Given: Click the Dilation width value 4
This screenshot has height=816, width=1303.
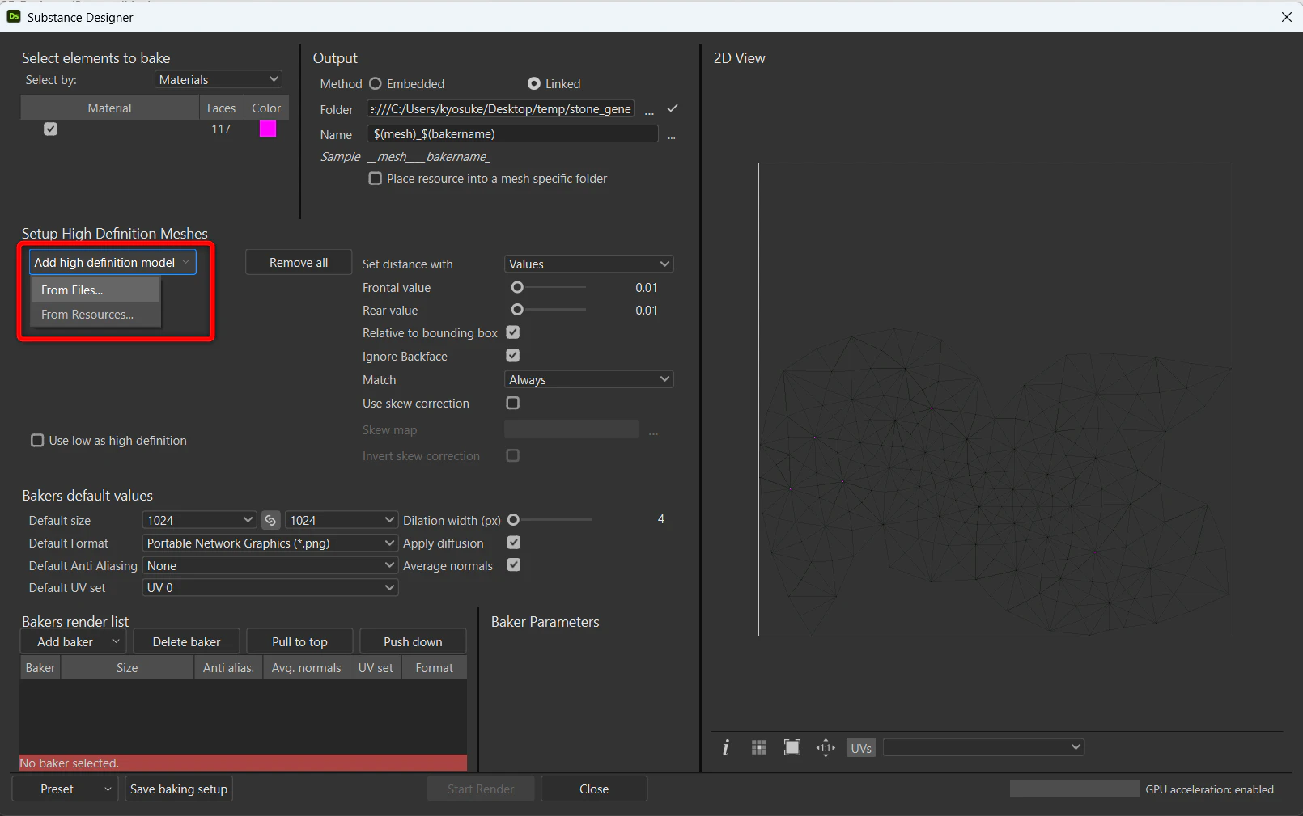Looking at the screenshot, I should 661,519.
